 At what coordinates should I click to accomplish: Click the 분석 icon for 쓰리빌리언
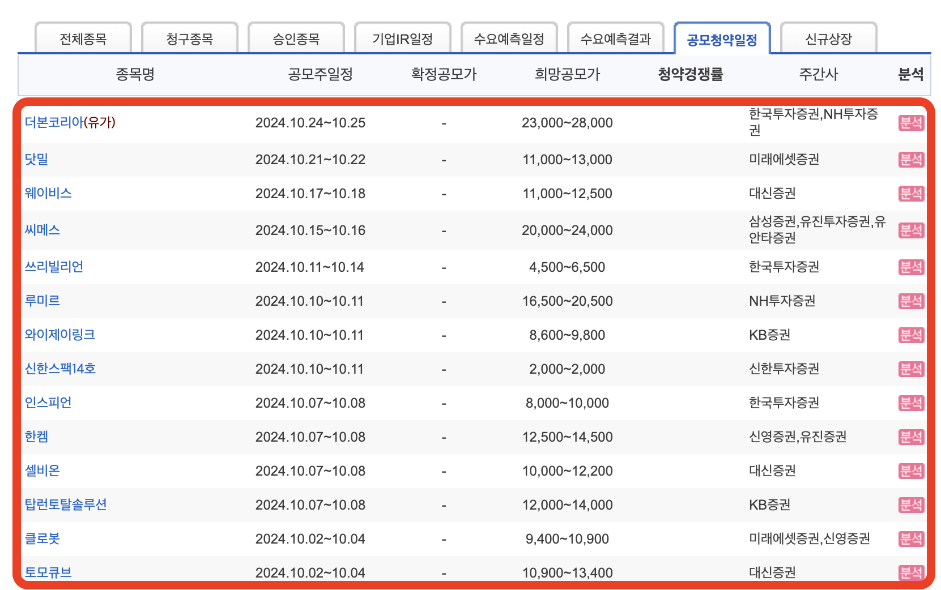click(911, 267)
